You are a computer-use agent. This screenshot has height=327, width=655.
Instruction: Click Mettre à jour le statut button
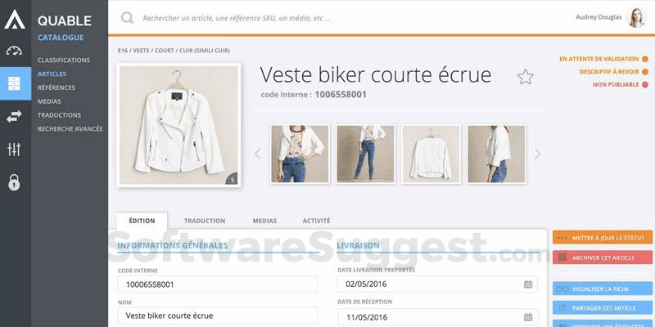coord(603,237)
